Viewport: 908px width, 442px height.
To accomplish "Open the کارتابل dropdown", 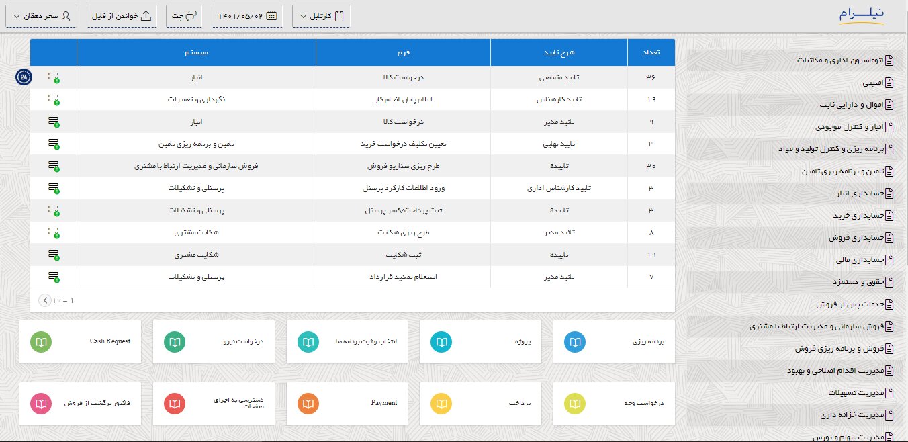I will tap(321, 15).
